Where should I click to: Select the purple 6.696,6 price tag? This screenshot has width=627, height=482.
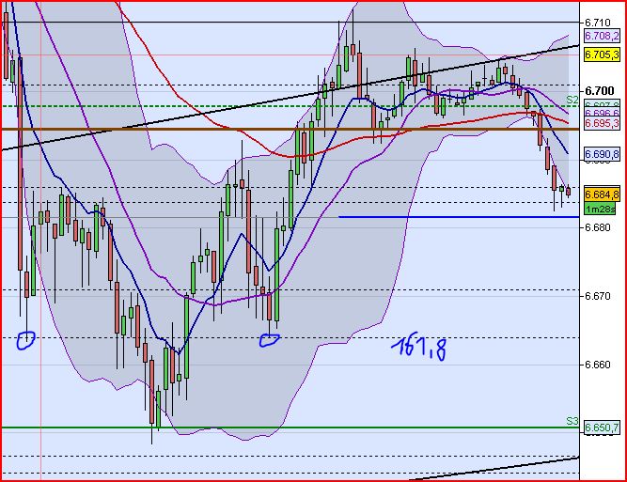pyautogui.click(x=603, y=113)
